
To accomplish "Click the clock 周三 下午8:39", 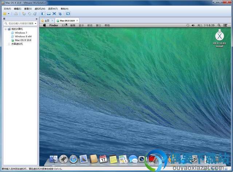I will point(206,25).
